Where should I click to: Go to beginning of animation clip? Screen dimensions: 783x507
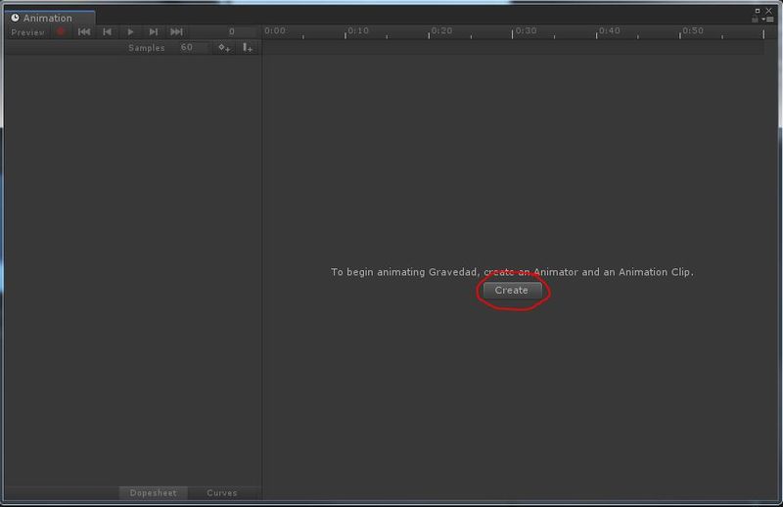tap(84, 32)
